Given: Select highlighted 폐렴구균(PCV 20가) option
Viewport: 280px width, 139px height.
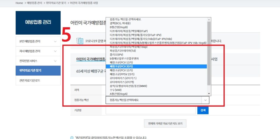Looking at the screenshot, I should [156, 66].
